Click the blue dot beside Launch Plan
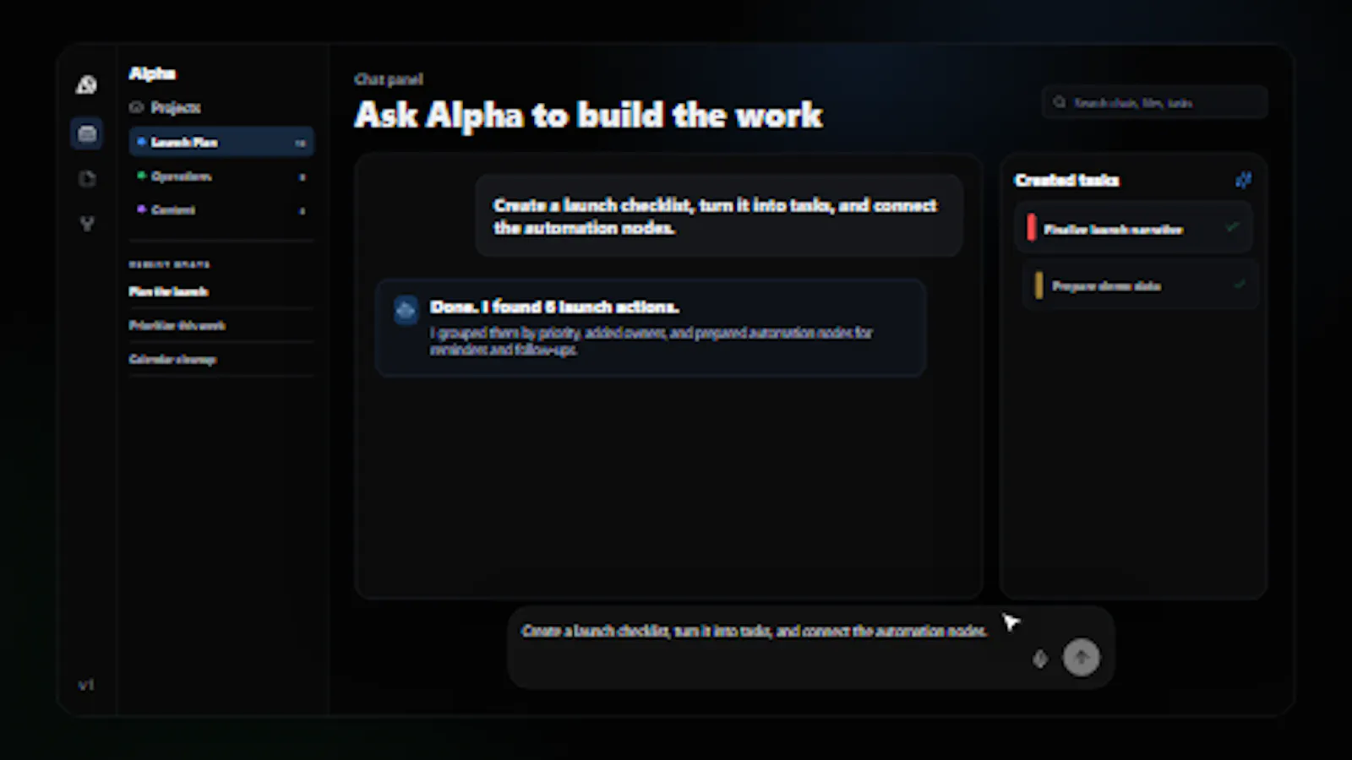The image size is (1352, 760). (x=141, y=142)
